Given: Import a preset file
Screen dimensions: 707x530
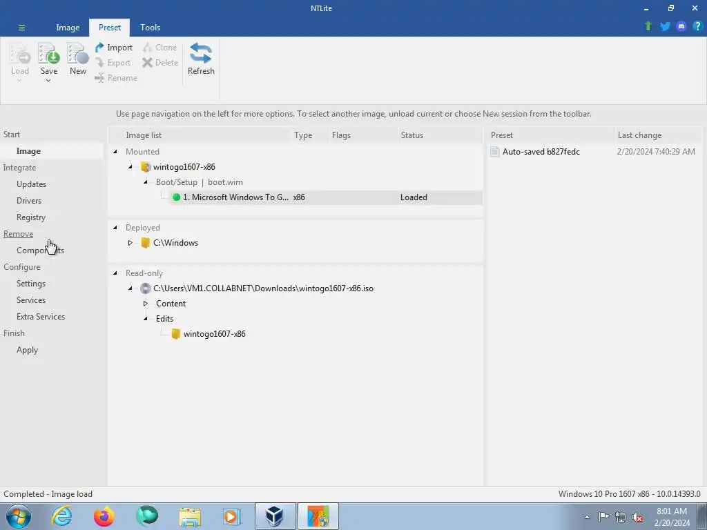Looking at the screenshot, I should click(114, 48).
